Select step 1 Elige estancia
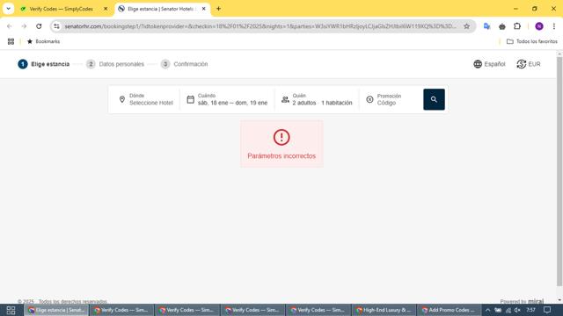The width and height of the screenshot is (563, 316). click(x=44, y=64)
